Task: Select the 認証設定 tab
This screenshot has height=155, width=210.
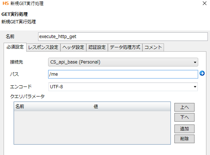Action: tap(97, 47)
